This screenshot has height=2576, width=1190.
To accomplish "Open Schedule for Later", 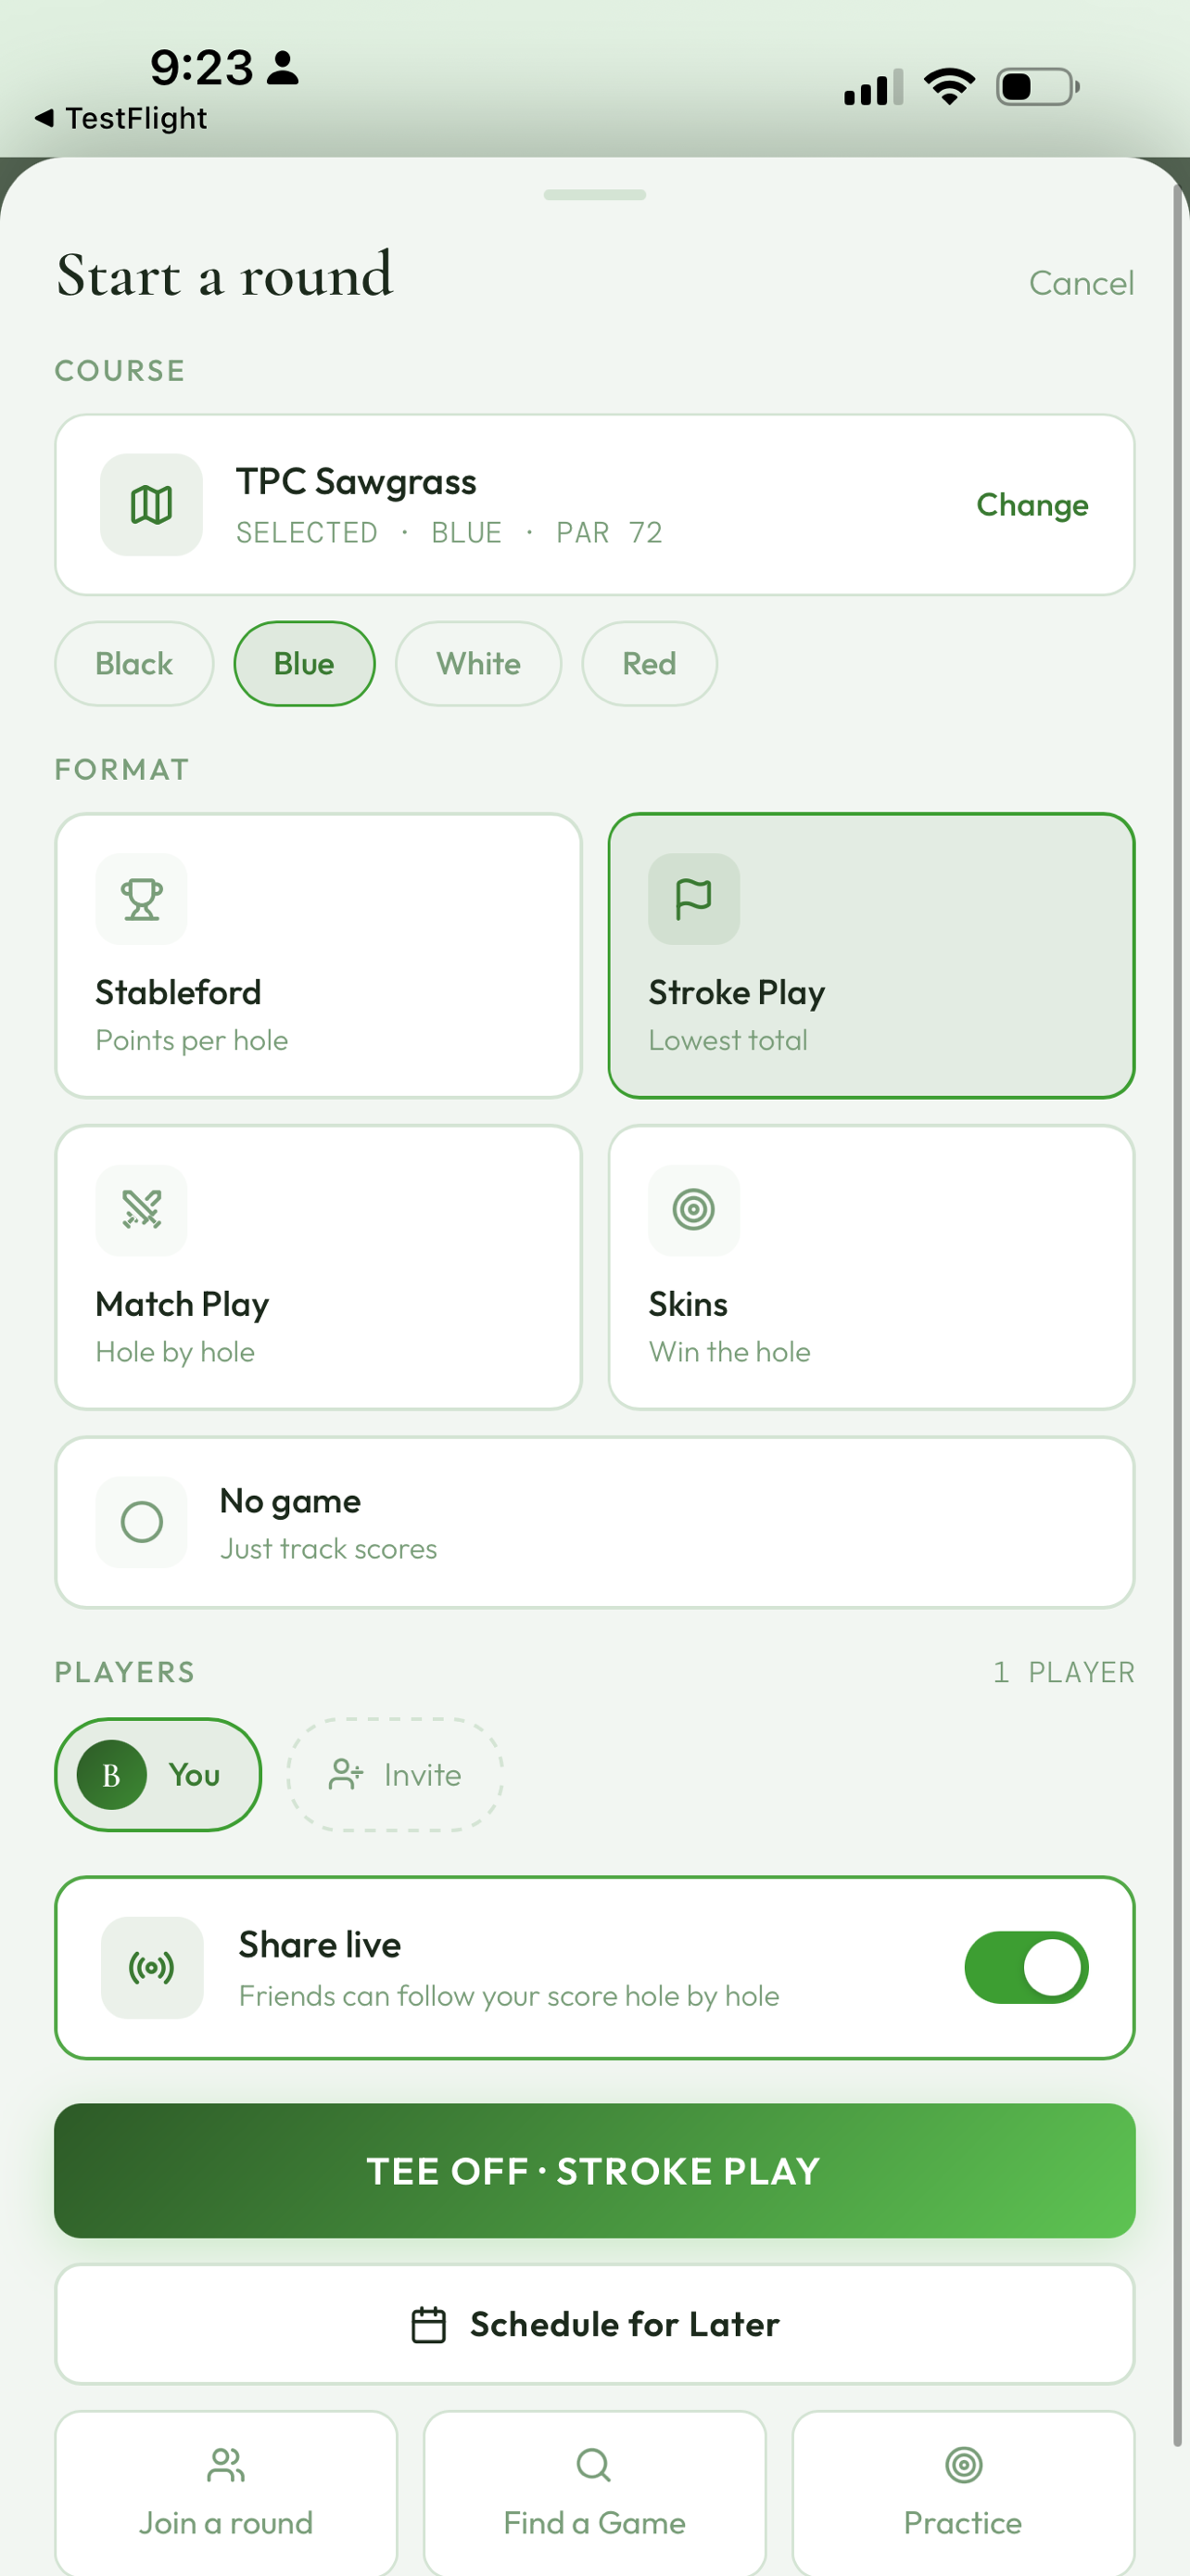I will (594, 2324).
